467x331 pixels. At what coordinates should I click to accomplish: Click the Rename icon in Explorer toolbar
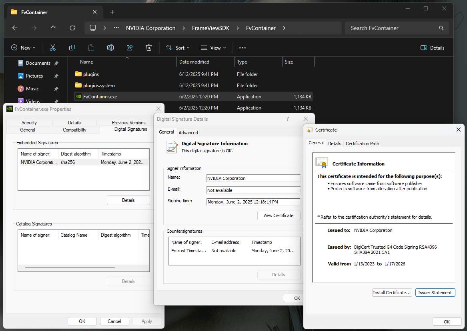click(110, 48)
